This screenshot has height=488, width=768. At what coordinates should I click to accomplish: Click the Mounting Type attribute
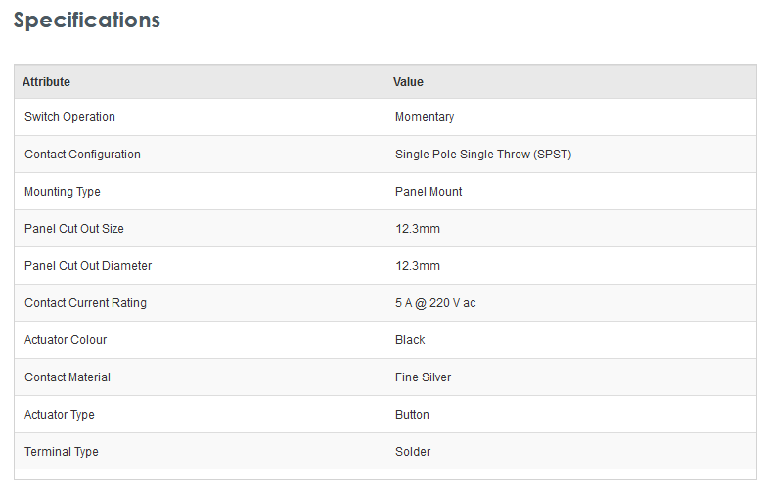click(x=63, y=192)
